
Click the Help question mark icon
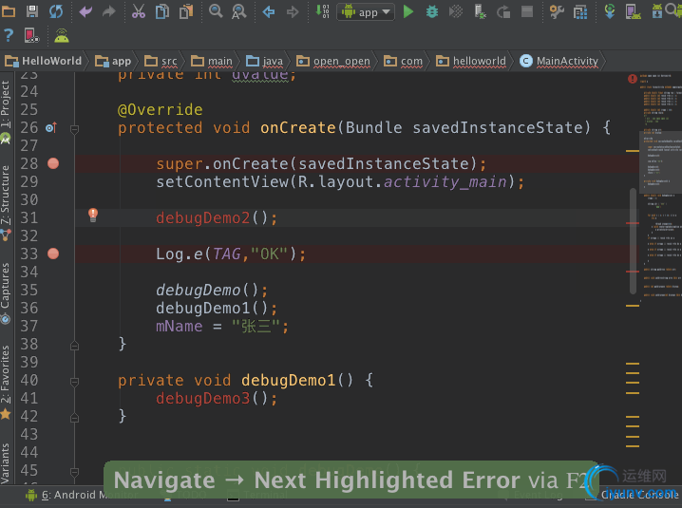(x=9, y=35)
